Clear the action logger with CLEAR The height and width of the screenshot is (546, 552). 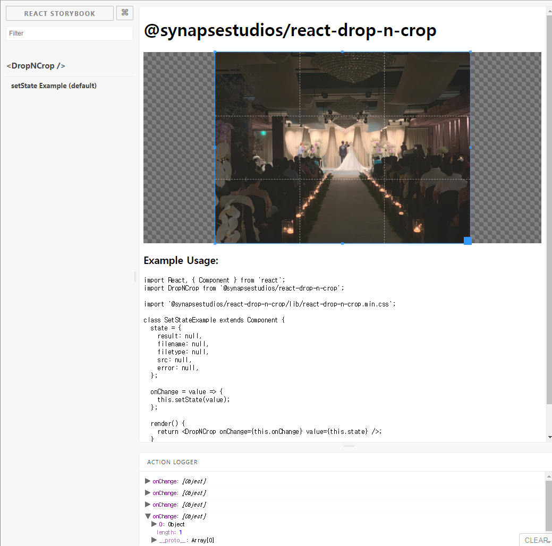(536, 540)
